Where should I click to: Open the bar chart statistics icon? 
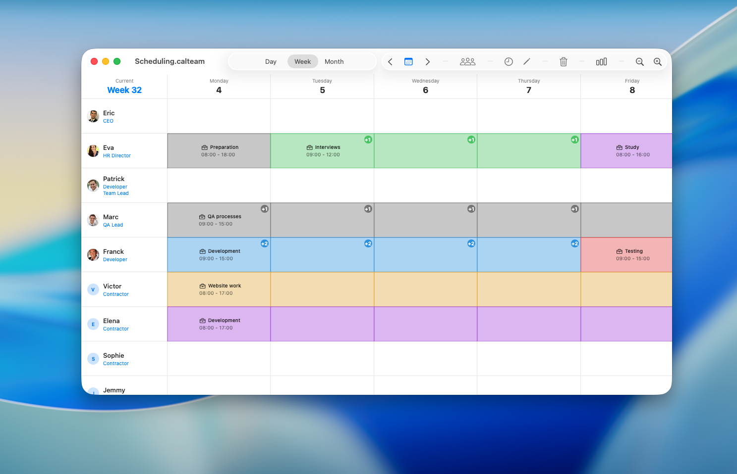[x=601, y=62]
